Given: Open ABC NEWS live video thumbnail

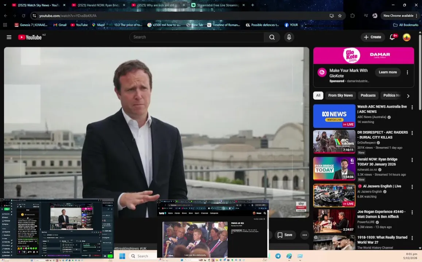Looking at the screenshot, I should click(x=334, y=116).
